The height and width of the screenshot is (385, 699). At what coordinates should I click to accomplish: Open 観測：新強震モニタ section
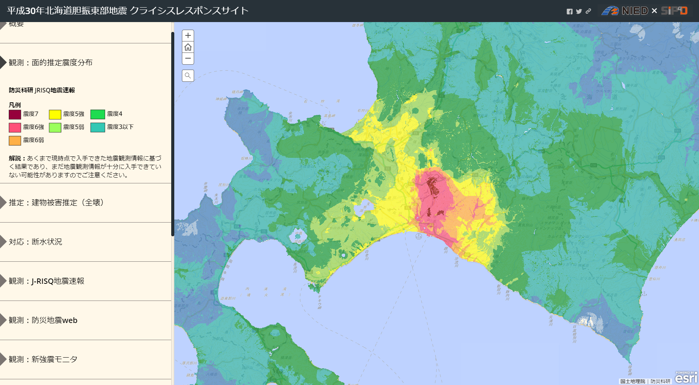[43, 359]
